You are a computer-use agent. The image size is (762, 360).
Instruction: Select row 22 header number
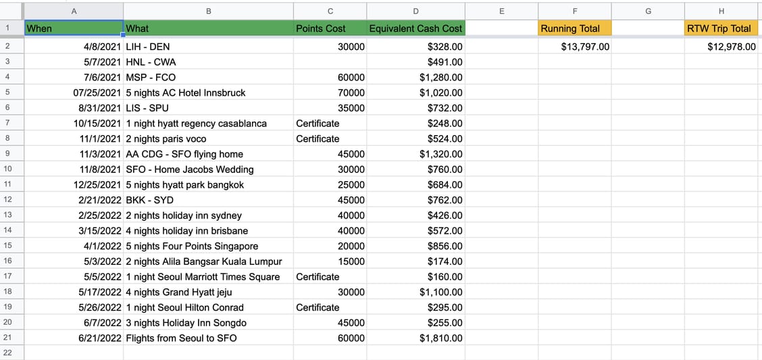pos(11,353)
